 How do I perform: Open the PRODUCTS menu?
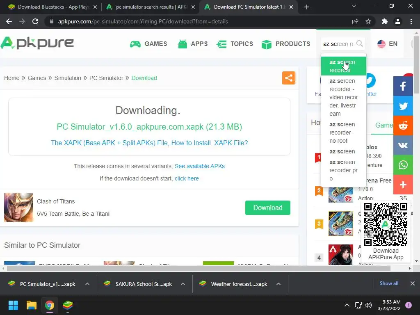pos(286,43)
